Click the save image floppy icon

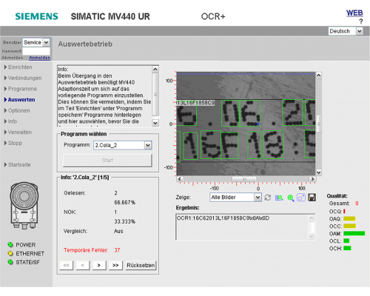point(312,198)
